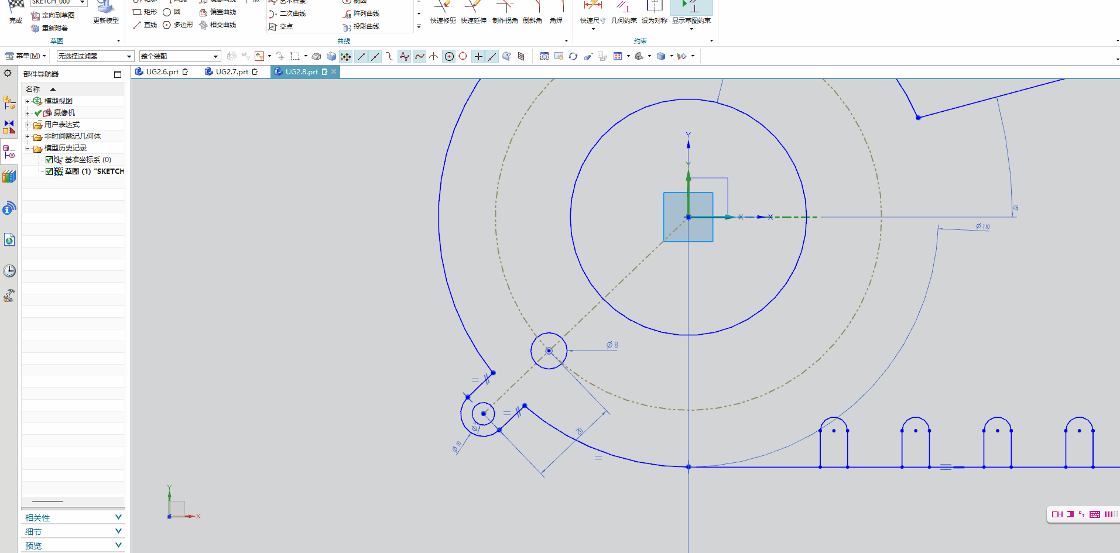Viewport: 1120px width, 553px height.
Task: Expand the Dependencies (相关性) panel
Action: click(x=73, y=517)
